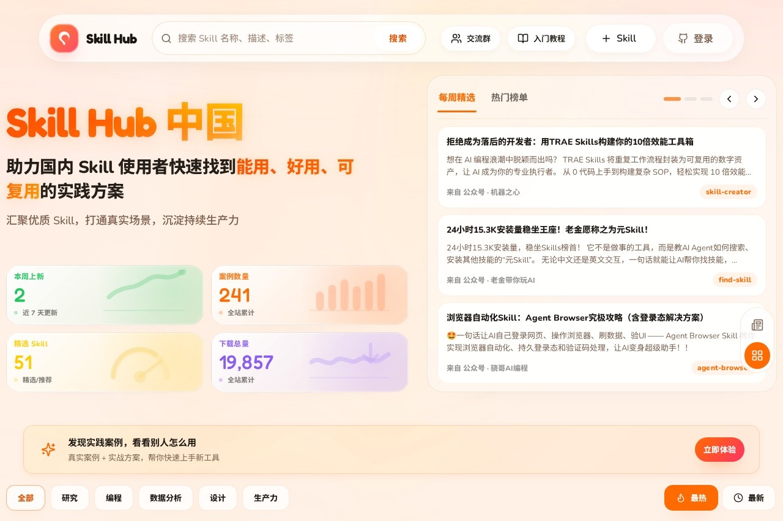The height and width of the screenshot is (521, 783).
Task: Click the search magnifier icon
Action: [x=166, y=38]
